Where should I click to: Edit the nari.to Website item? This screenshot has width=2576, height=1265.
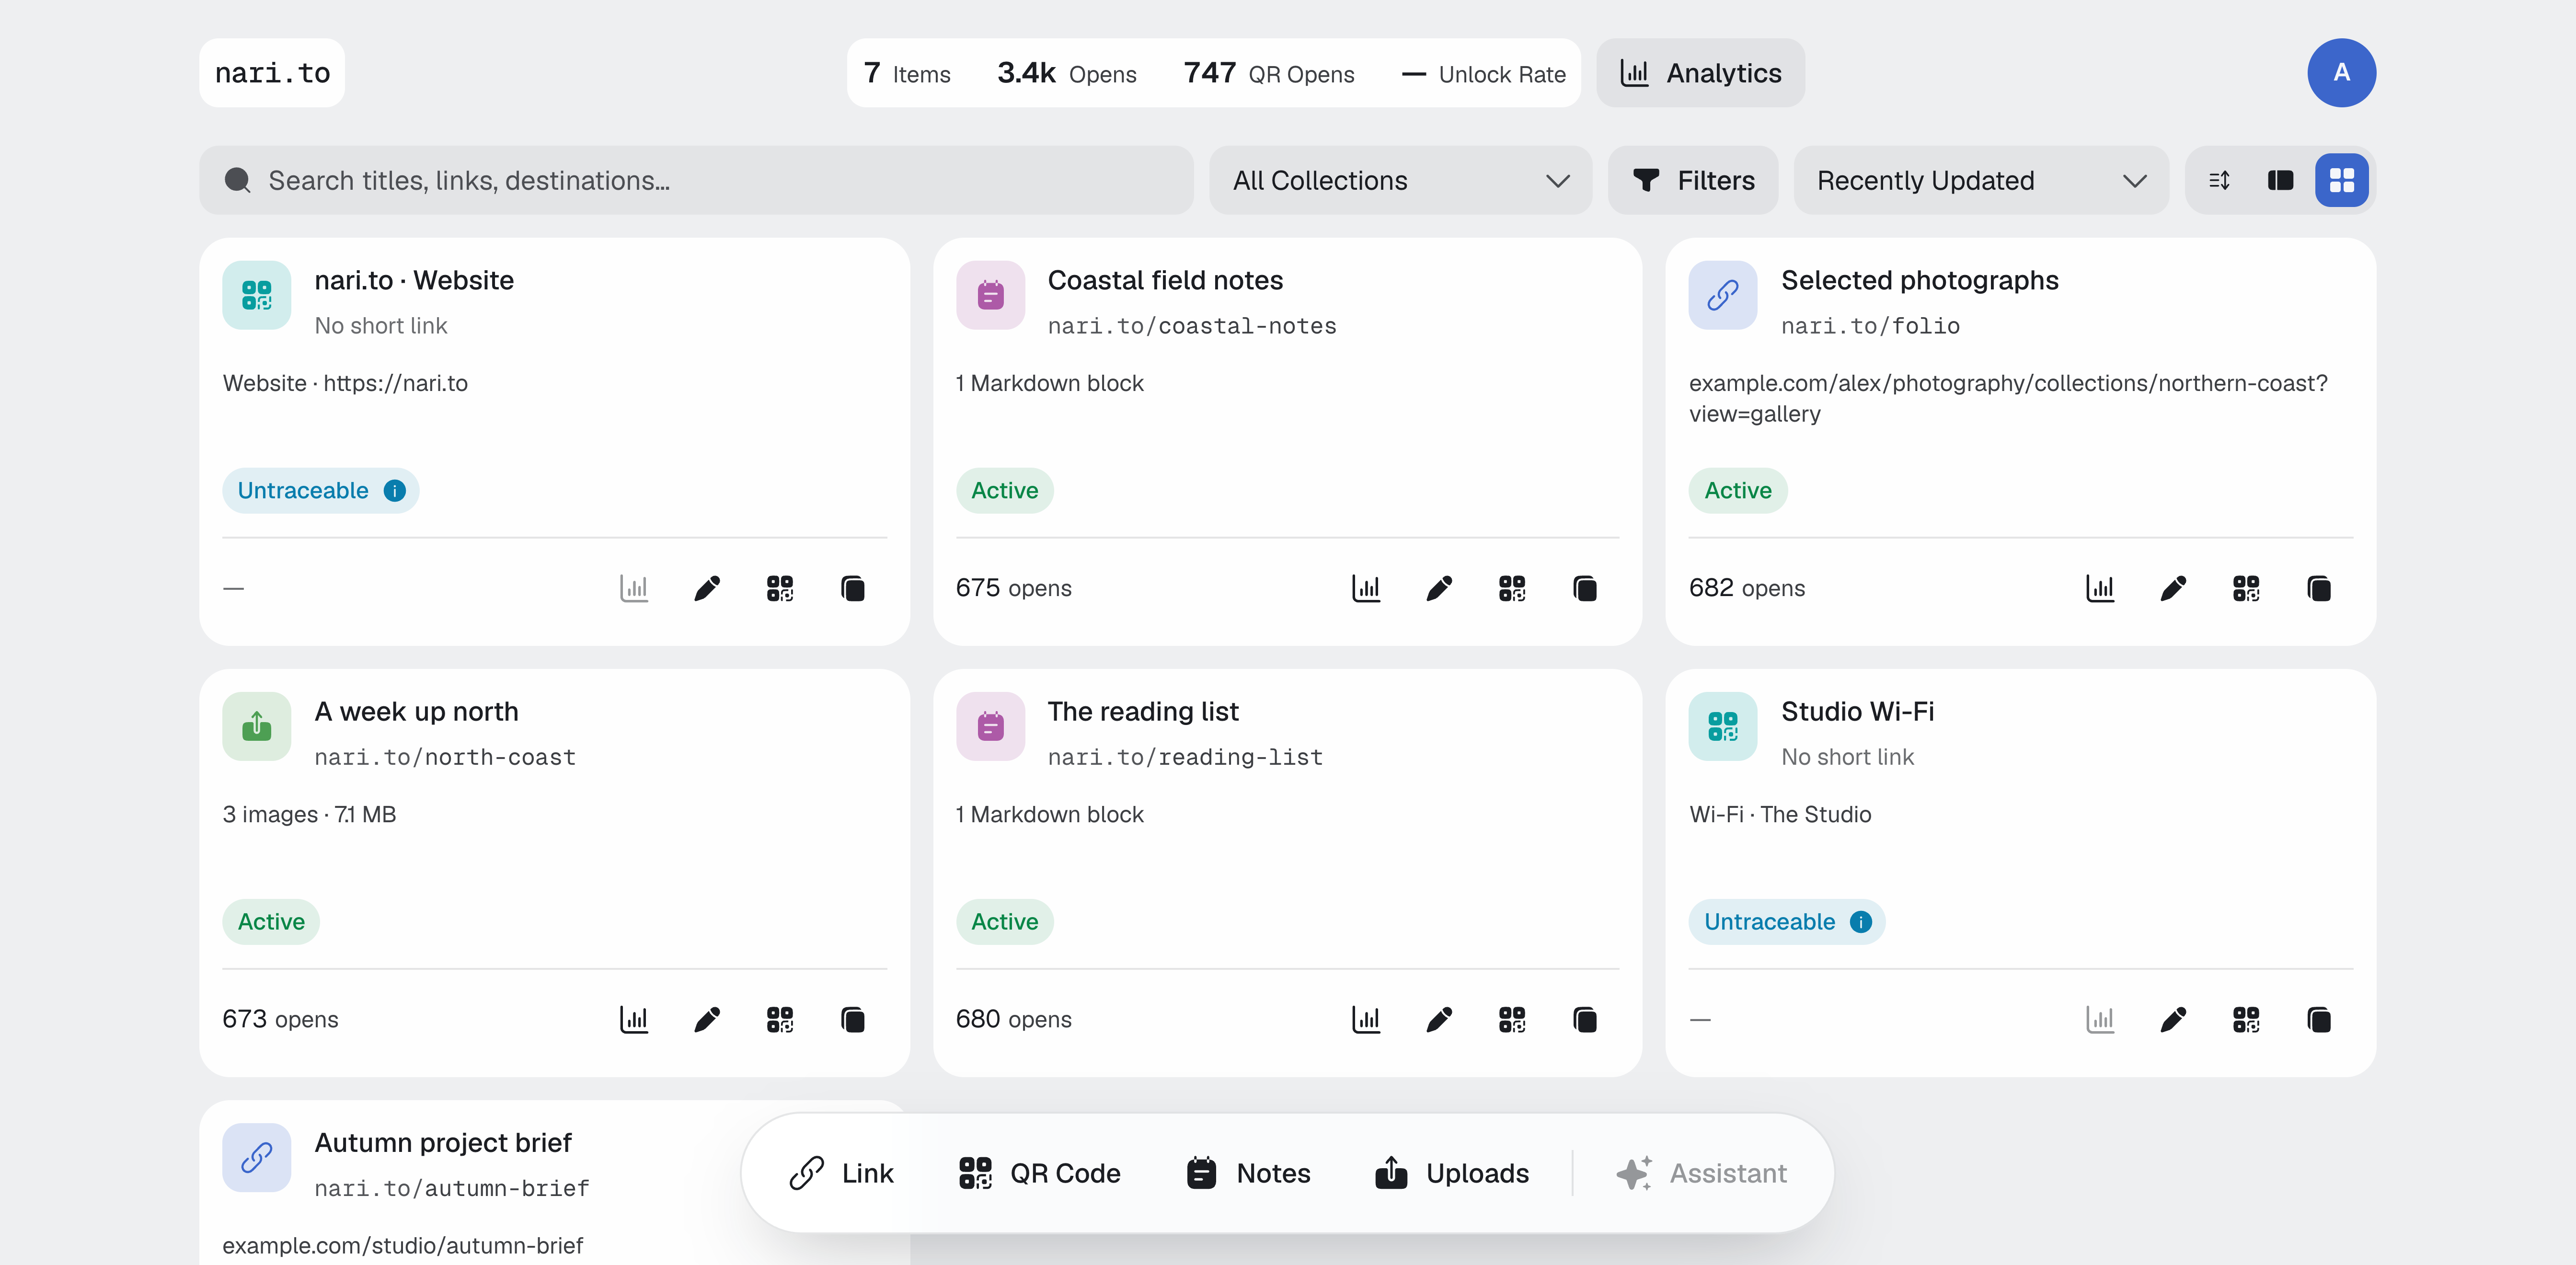pyautogui.click(x=707, y=588)
